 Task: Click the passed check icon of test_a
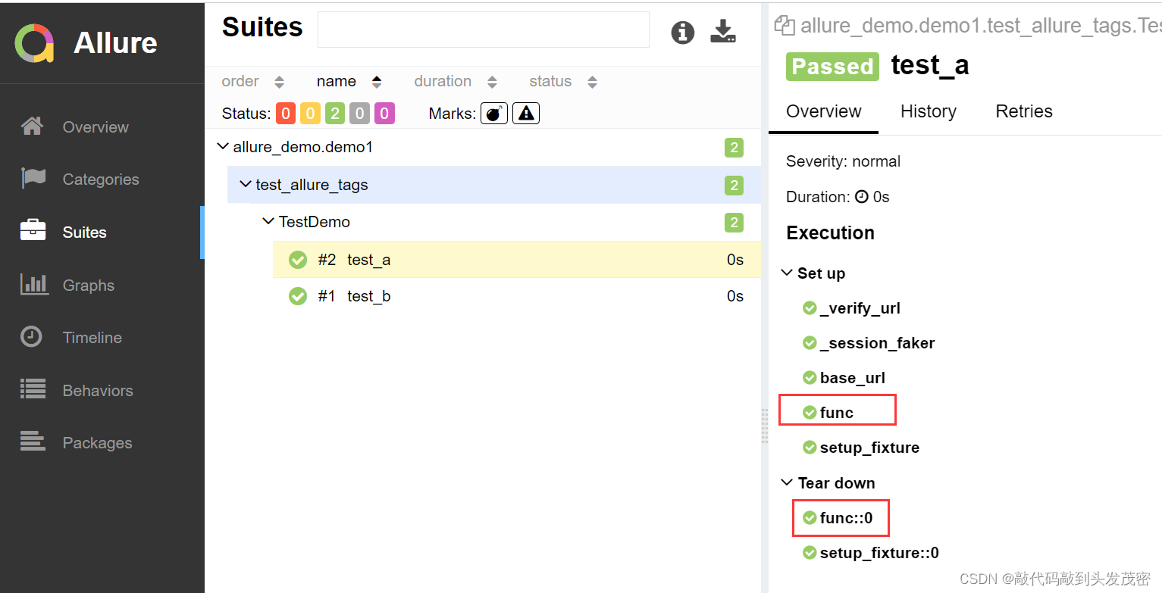coord(298,260)
